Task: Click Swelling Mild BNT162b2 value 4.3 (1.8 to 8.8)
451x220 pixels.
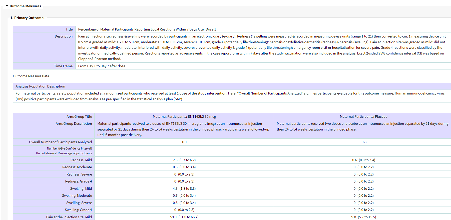Action: (184, 188)
